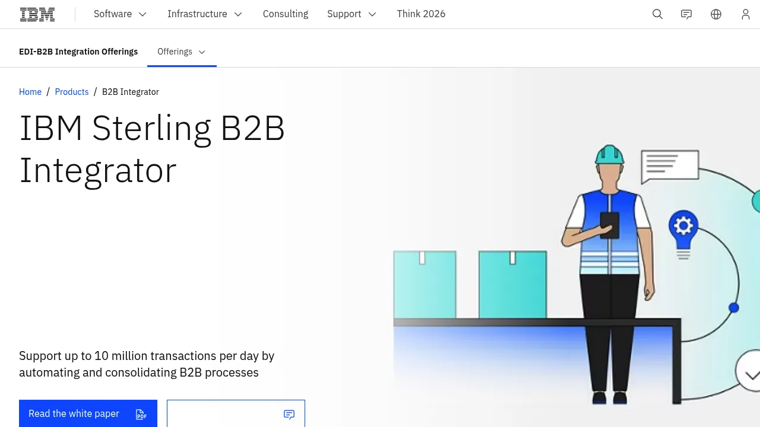Open the IBM logo homepage

point(37,14)
